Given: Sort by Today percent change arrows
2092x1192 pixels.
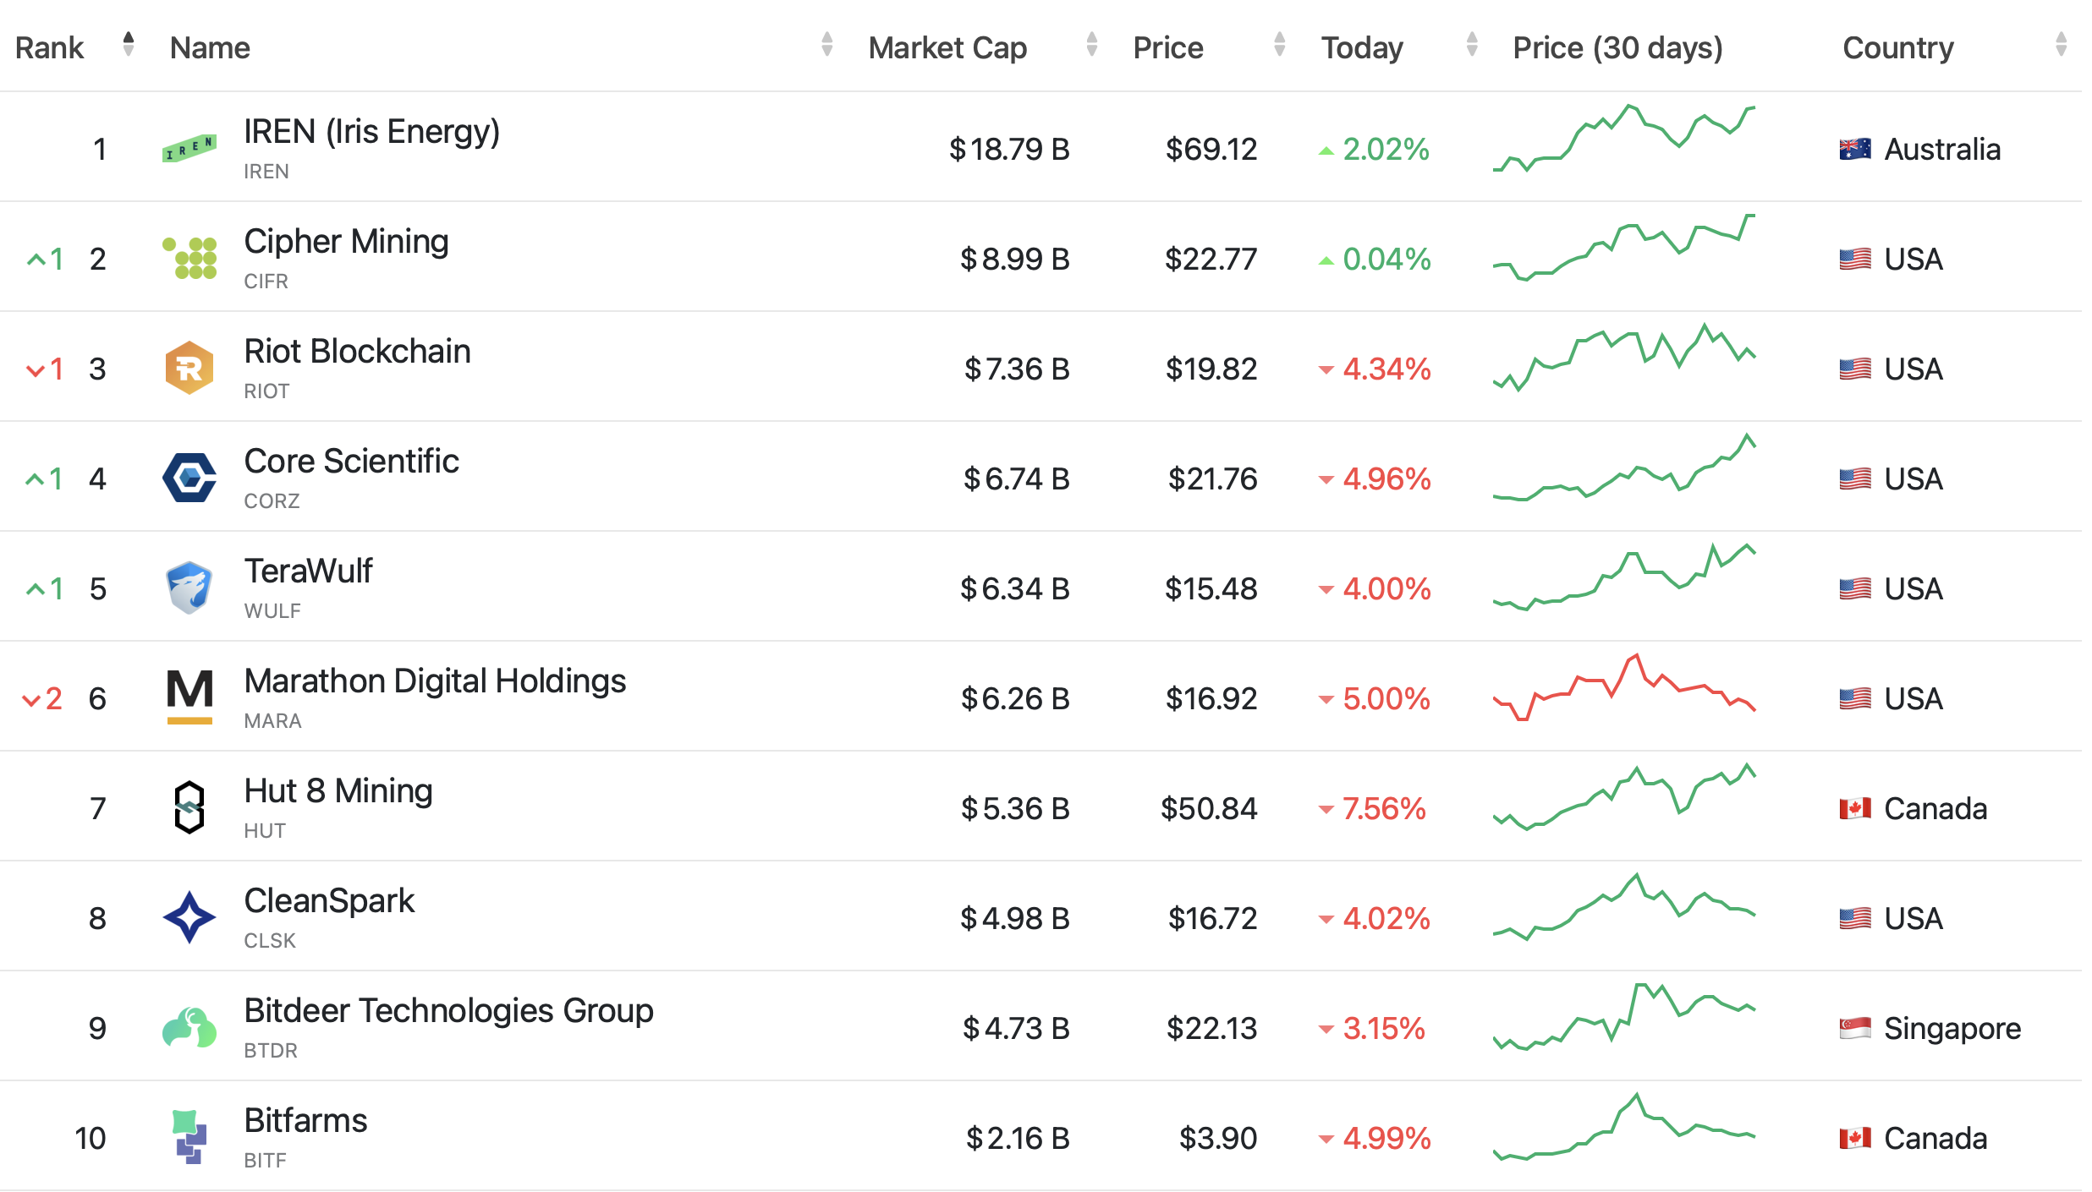Looking at the screenshot, I should click(1472, 45).
